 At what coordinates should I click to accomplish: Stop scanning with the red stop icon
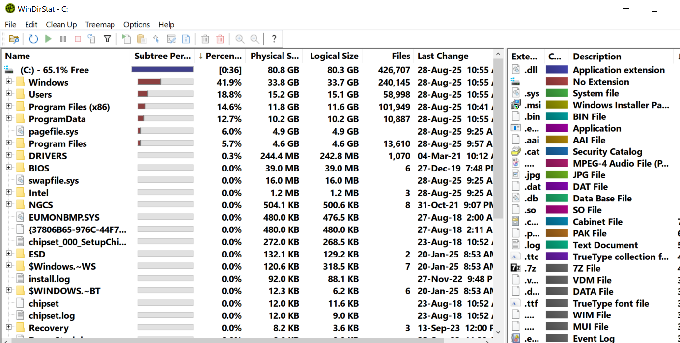[77, 39]
